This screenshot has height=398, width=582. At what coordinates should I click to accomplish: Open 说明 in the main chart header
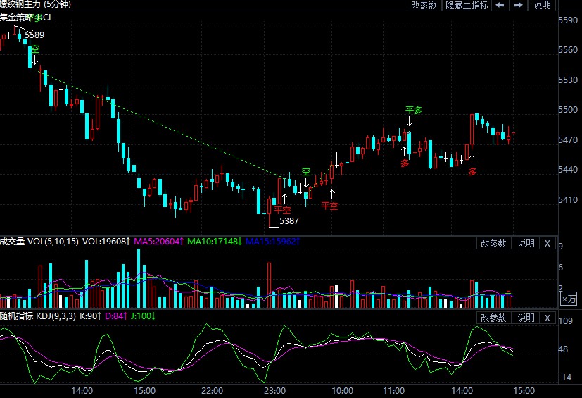coord(543,5)
